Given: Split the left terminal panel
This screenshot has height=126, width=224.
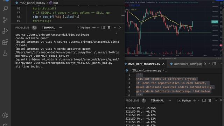Looking at the screenshot, I should point(103,28).
